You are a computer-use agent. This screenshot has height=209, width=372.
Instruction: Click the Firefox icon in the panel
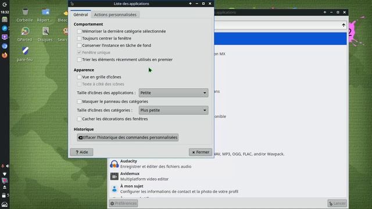(5, 55)
